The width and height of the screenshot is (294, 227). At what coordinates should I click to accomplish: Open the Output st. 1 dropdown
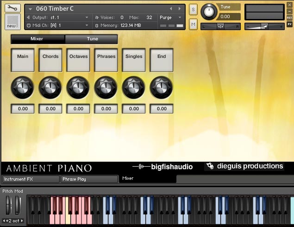point(87,18)
